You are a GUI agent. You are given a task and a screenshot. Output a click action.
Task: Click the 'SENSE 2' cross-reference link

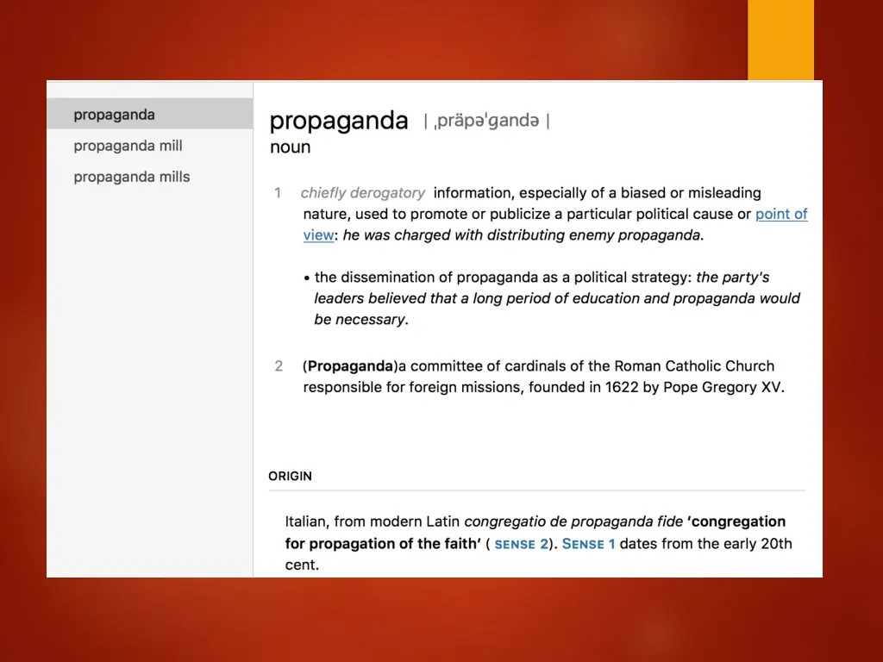(x=521, y=545)
